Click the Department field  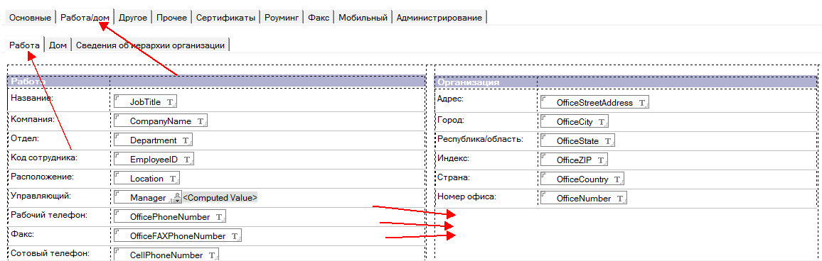(x=153, y=140)
